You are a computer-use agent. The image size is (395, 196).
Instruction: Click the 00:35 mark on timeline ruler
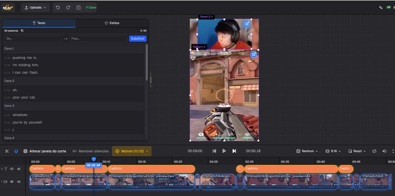(285, 162)
